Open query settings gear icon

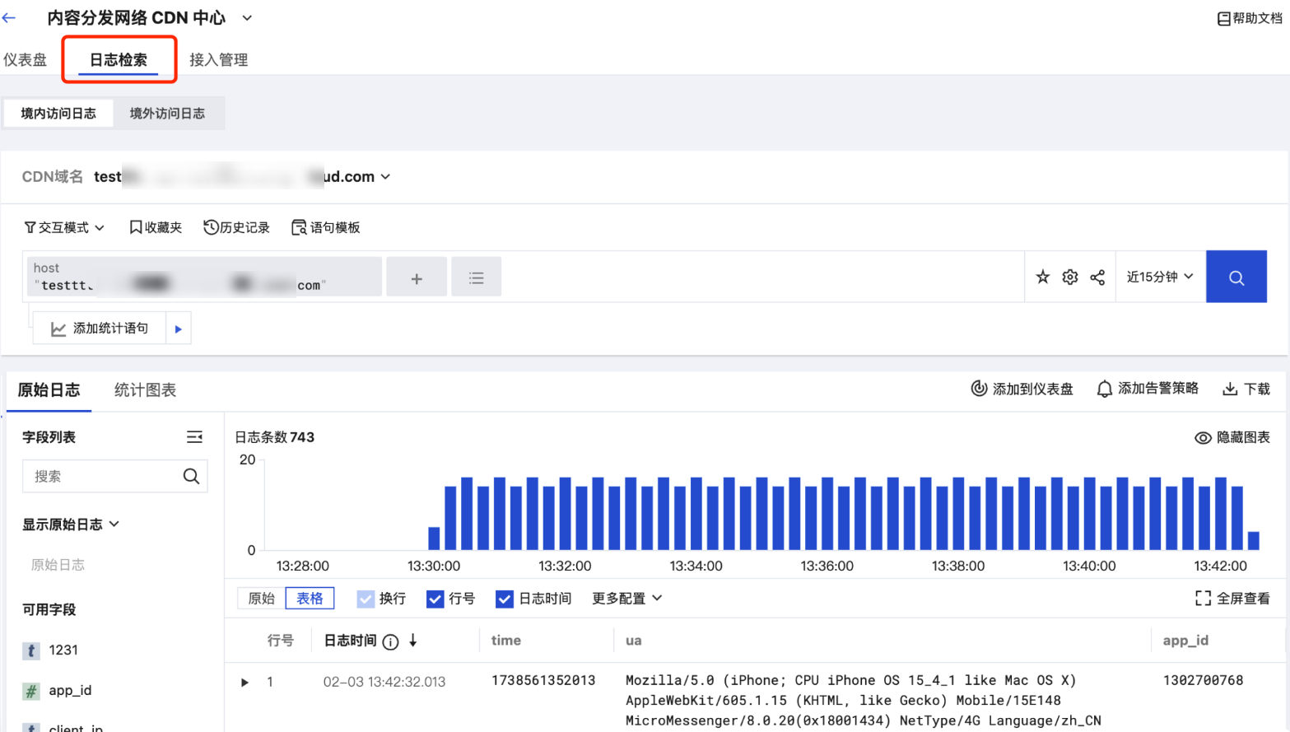pyautogui.click(x=1069, y=277)
